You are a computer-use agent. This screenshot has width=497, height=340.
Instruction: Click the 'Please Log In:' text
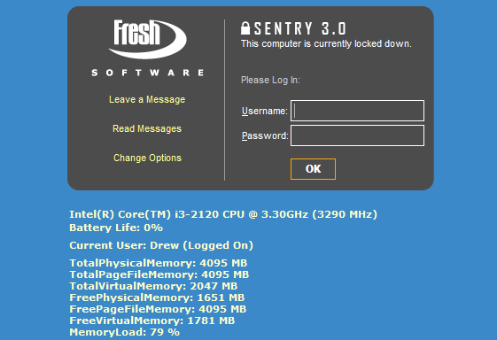(270, 80)
